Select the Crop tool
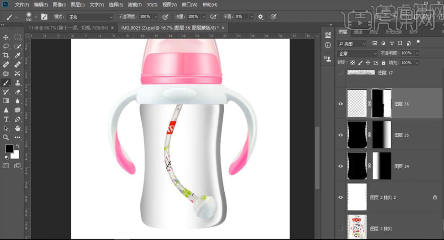This screenshot has width=444, height=240. (6, 55)
